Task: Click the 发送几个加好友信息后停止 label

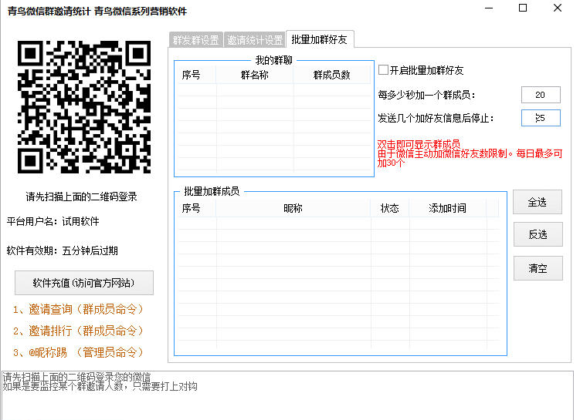Action: pos(436,119)
